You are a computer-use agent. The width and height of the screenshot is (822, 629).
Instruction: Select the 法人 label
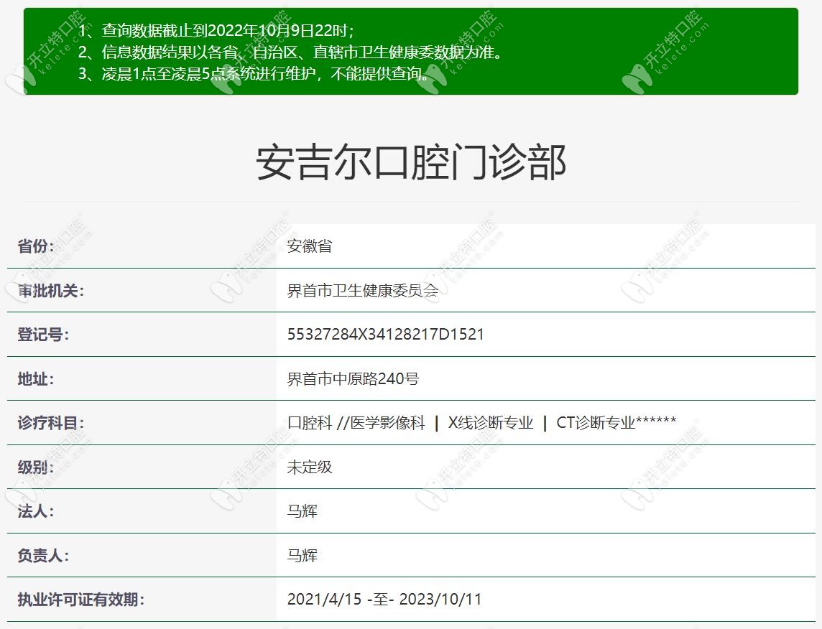click(36, 511)
